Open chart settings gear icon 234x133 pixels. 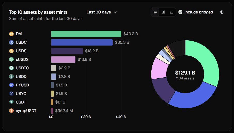222,12
